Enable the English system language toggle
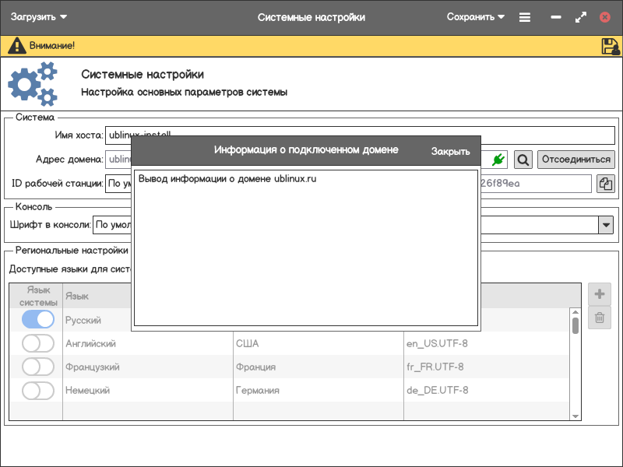Image resolution: width=623 pixels, height=467 pixels. tap(38, 343)
